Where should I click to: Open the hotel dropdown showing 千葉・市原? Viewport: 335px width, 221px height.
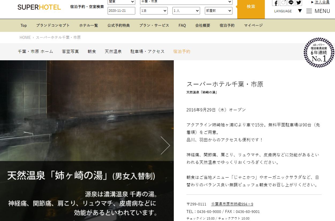pos(186,2)
